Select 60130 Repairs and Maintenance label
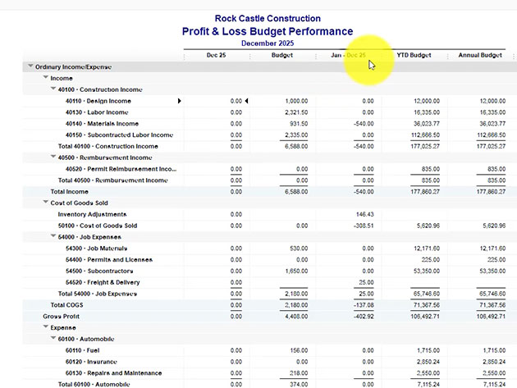517x388 pixels. coord(114,373)
